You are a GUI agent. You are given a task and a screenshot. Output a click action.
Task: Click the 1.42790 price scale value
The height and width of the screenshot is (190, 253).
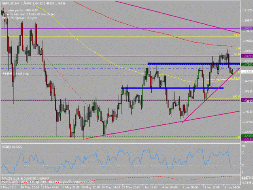[247, 132]
